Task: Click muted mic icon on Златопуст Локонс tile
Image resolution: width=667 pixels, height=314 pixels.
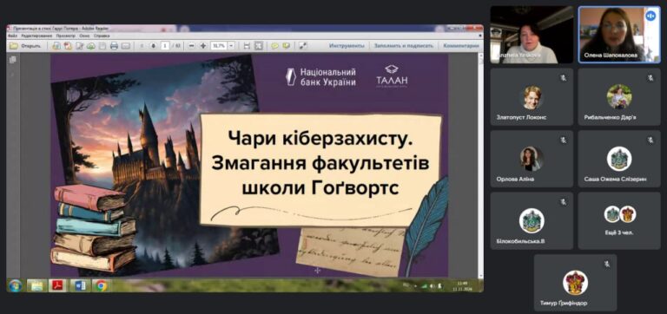Action: (563, 78)
